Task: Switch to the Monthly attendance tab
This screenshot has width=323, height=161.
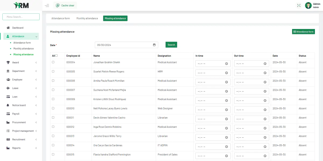Action: click(x=87, y=19)
